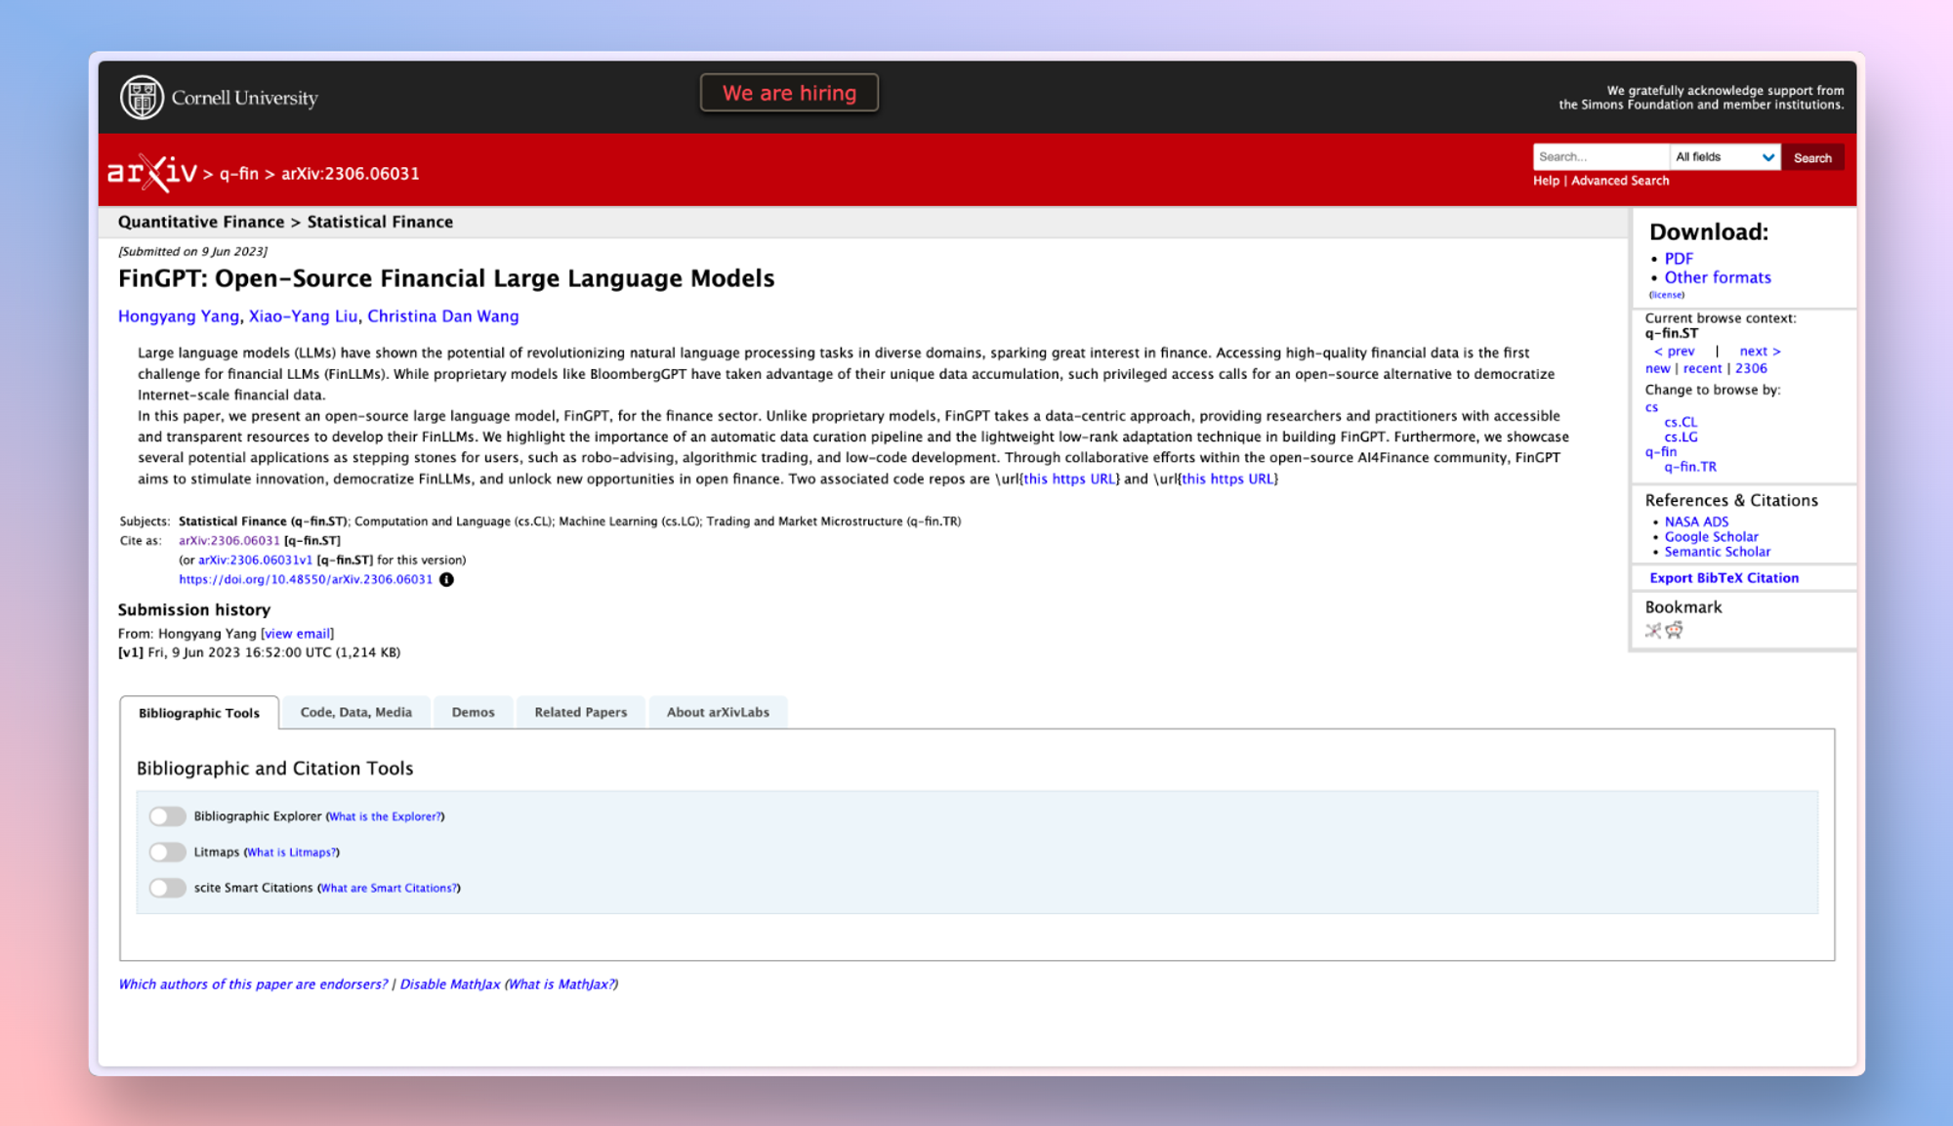
Task: Bookmark paper with Reddit icon
Action: pyautogui.click(x=1675, y=630)
